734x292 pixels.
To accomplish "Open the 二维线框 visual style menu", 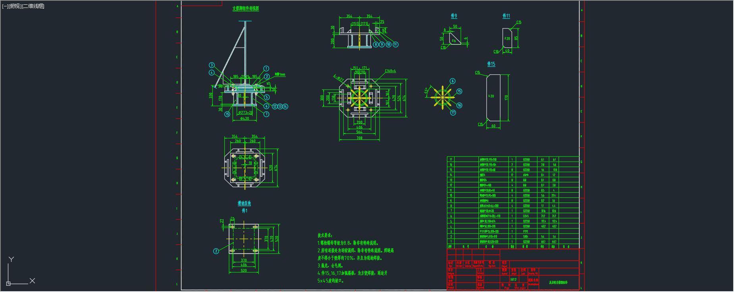I will coord(33,6).
